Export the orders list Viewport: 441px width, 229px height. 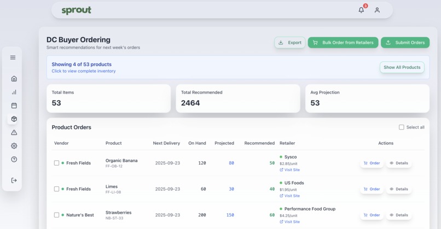pyautogui.click(x=289, y=43)
